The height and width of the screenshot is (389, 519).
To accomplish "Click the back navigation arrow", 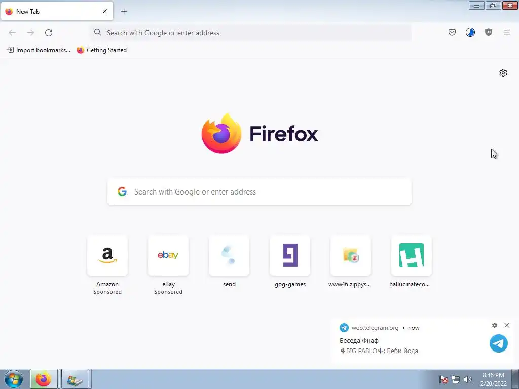I will pos(12,33).
